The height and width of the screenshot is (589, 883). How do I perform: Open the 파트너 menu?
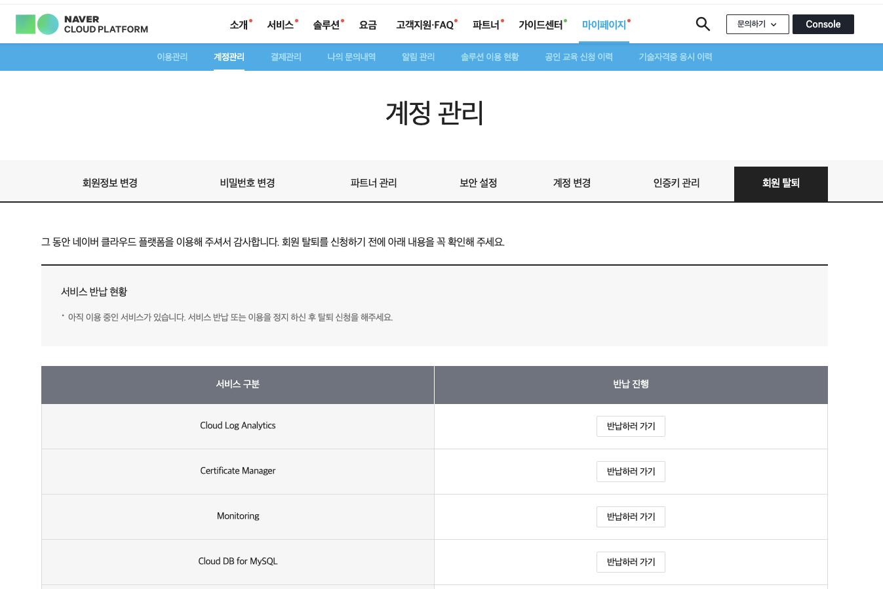click(x=486, y=25)
